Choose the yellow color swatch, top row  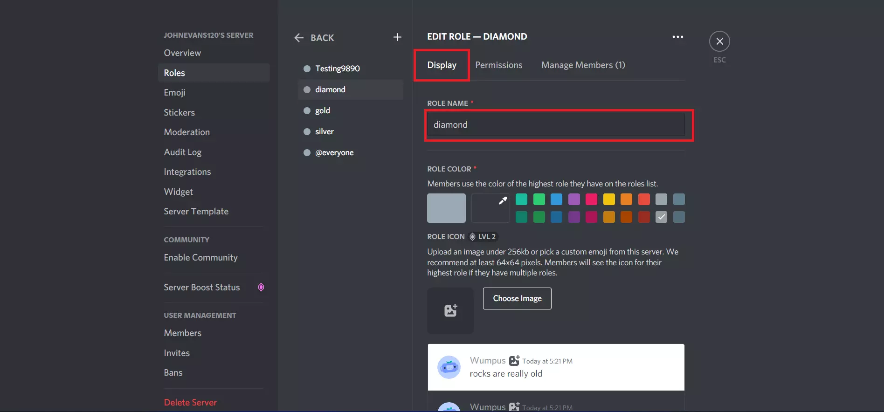click(x=609, y=199)
